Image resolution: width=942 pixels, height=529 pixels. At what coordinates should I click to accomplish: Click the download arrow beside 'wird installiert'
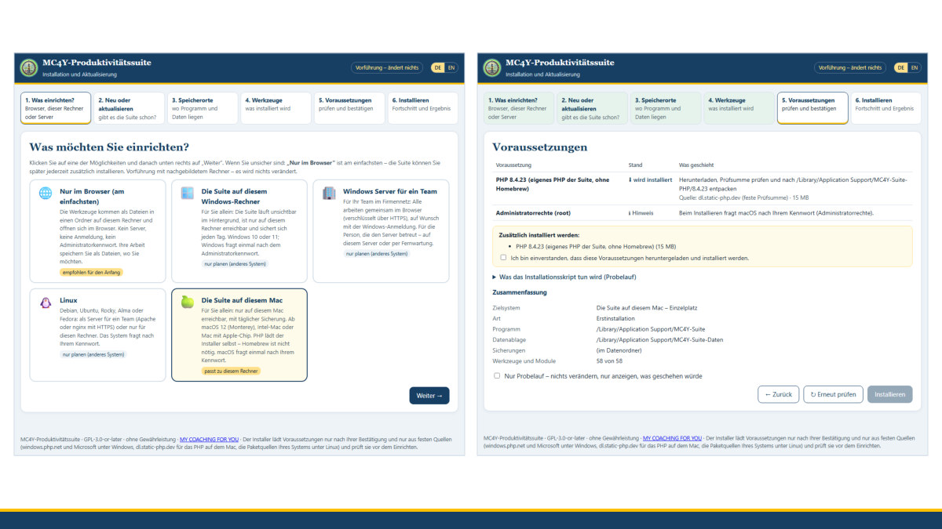(x=630, y=179)
